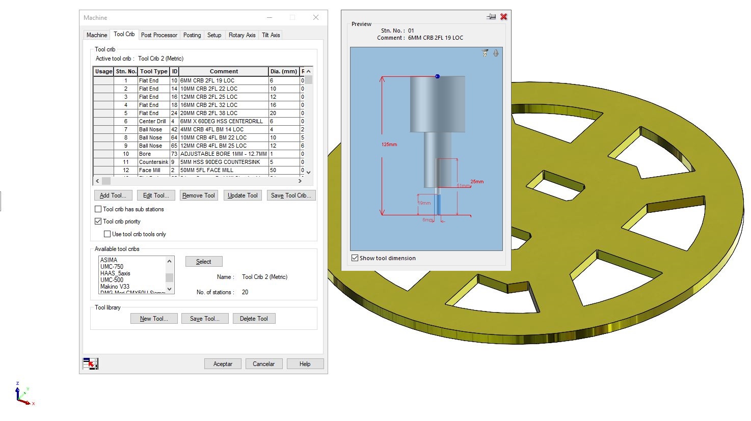Click tool table horizontal scroll left arrow
751x421 pixels.
(97, 181)
